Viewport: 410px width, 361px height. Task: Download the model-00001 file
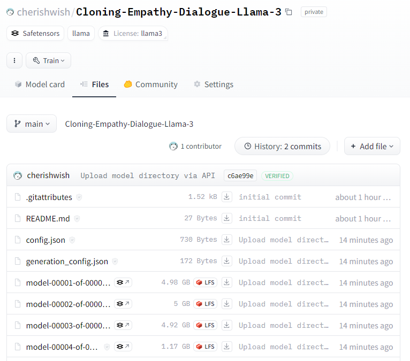point(227,282)
